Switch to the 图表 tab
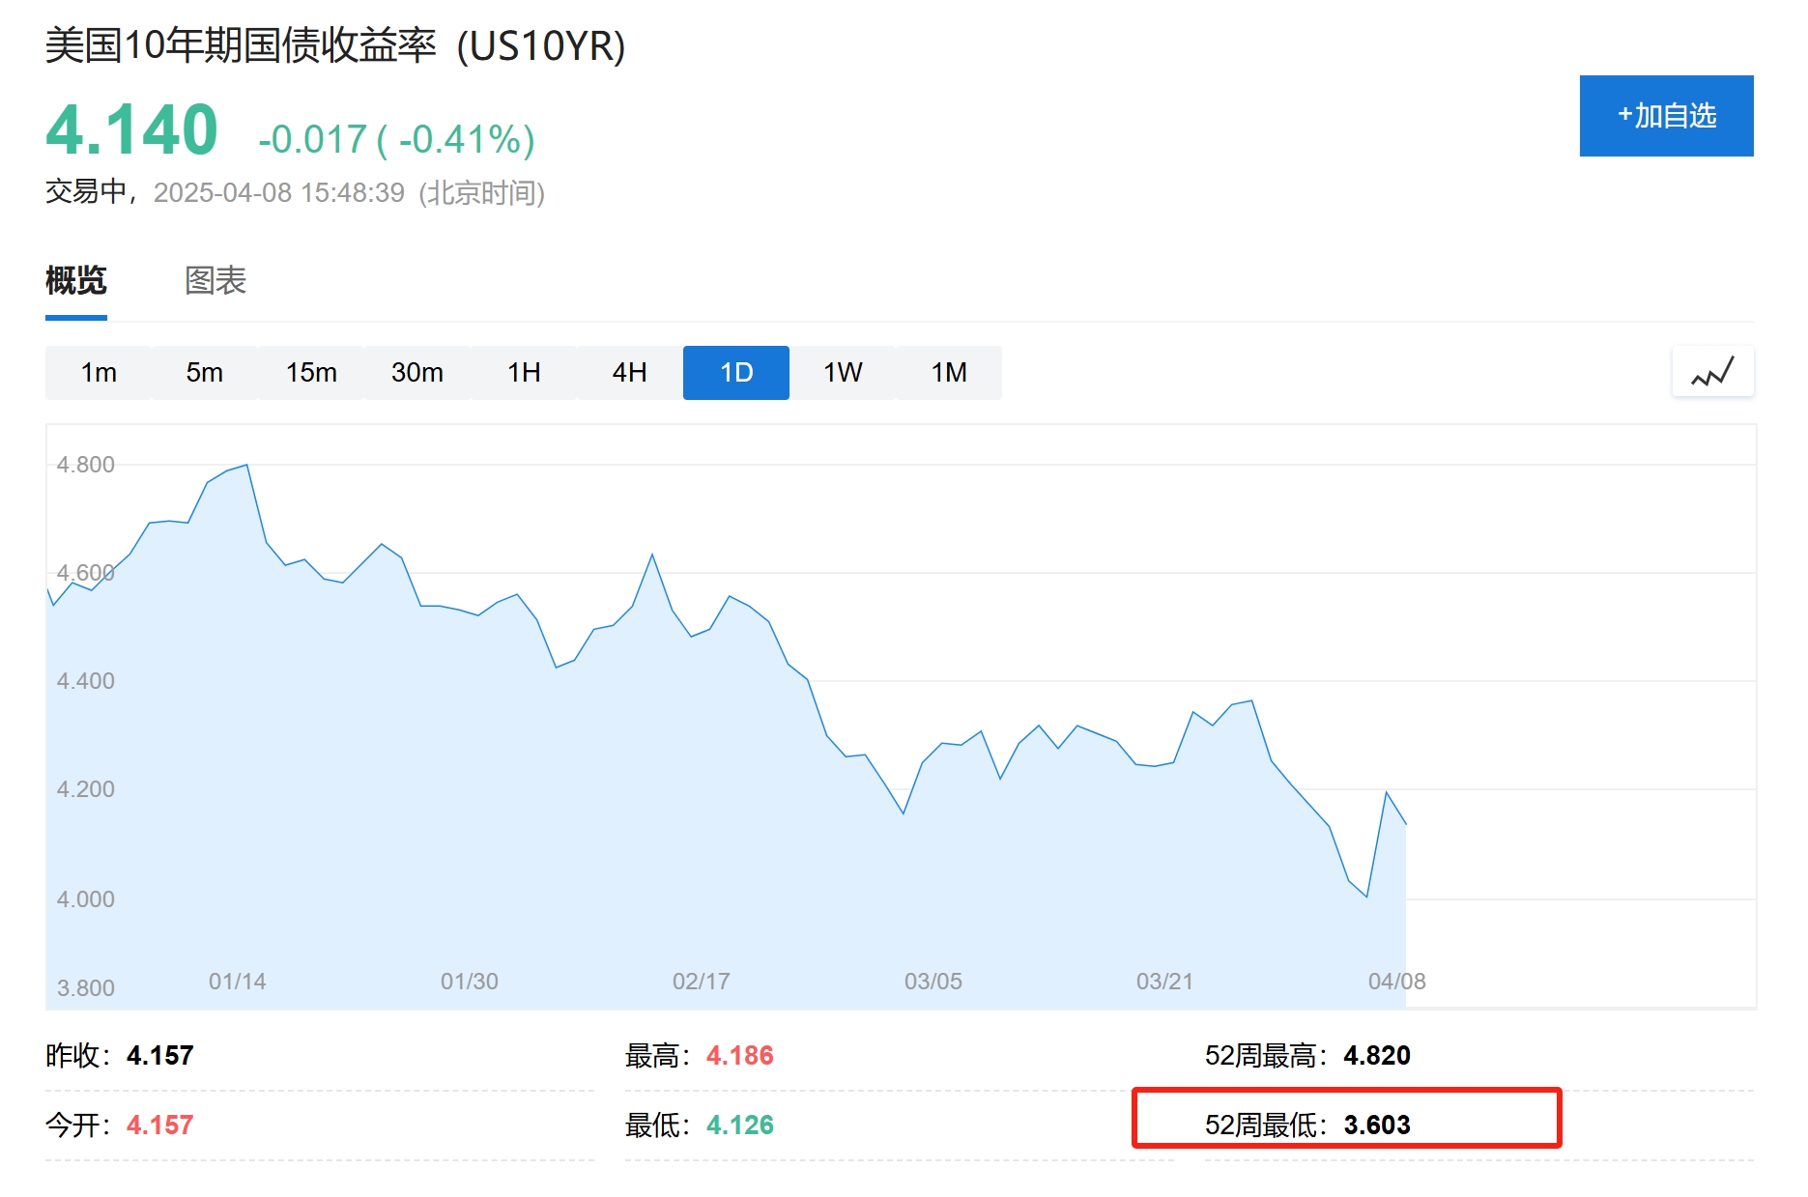The width and height of the screenshot is (1808, 1197). [214, 280]
